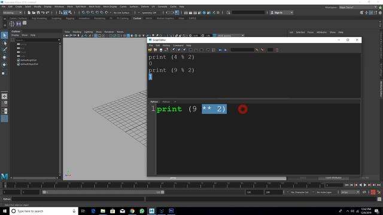
Task: Open the frame rate fps dropdown
Action: point(349,192)
